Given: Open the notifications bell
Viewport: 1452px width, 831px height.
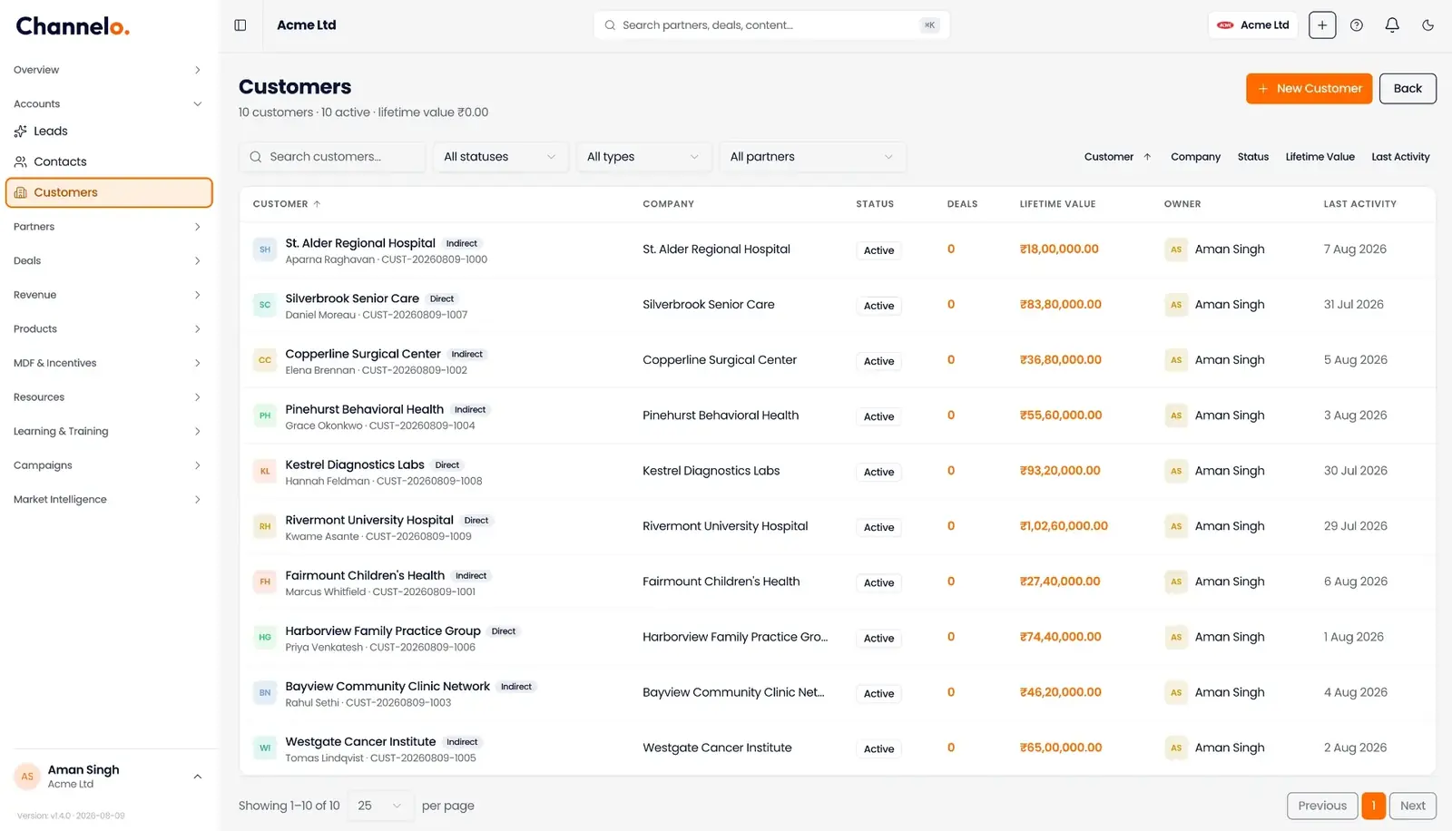Looking at the screenshot, I should pyautogui.click(x=1392, y=25).
